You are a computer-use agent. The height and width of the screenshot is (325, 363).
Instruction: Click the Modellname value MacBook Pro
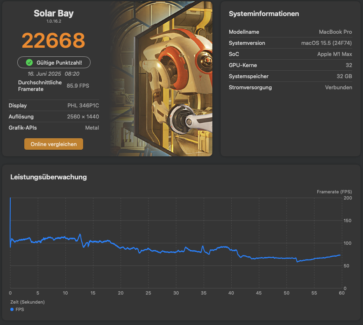click(335, 32)
